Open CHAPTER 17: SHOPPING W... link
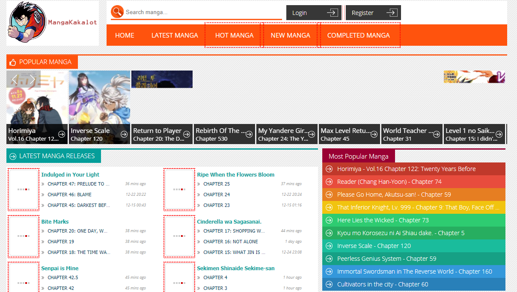 click(x=234, y=231)
